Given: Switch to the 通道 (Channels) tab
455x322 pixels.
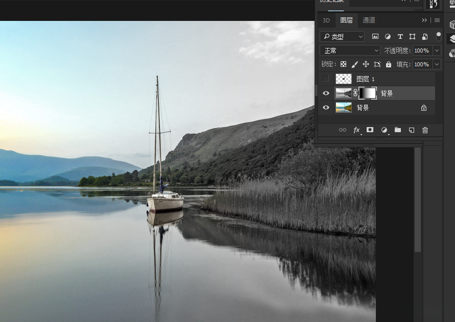Looking at the screenshot, I should [369, 20].
